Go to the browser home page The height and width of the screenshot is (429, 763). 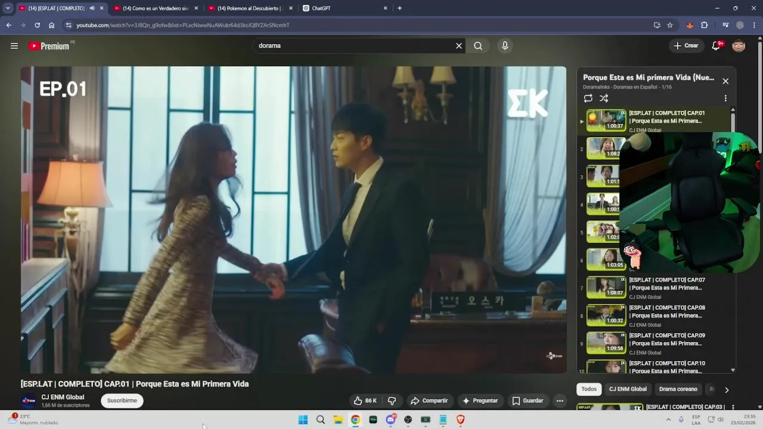click(52, 25)
